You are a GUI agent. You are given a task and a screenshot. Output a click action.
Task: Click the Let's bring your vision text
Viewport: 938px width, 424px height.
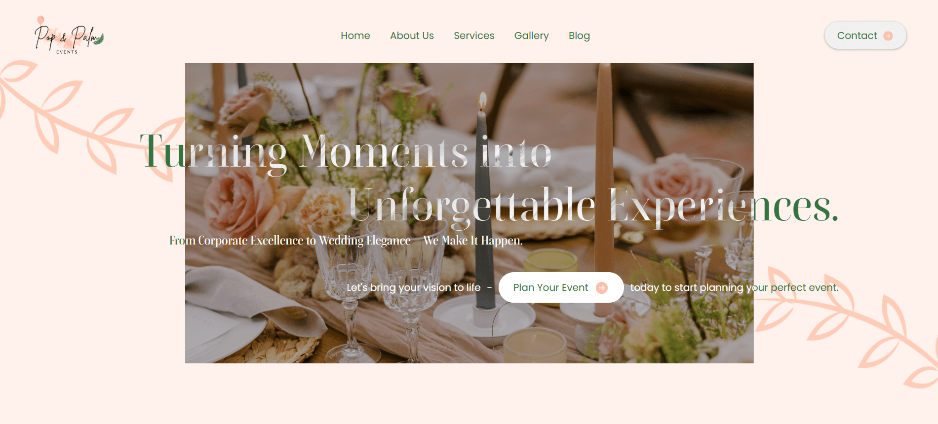click(414, 287)
